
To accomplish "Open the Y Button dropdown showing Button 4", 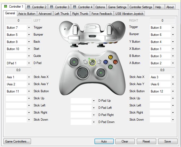I will 162,42.
